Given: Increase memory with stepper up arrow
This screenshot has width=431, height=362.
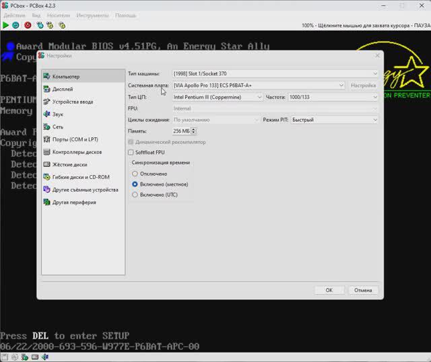Looking at the screenshot, I should click(x=193, y=129).
